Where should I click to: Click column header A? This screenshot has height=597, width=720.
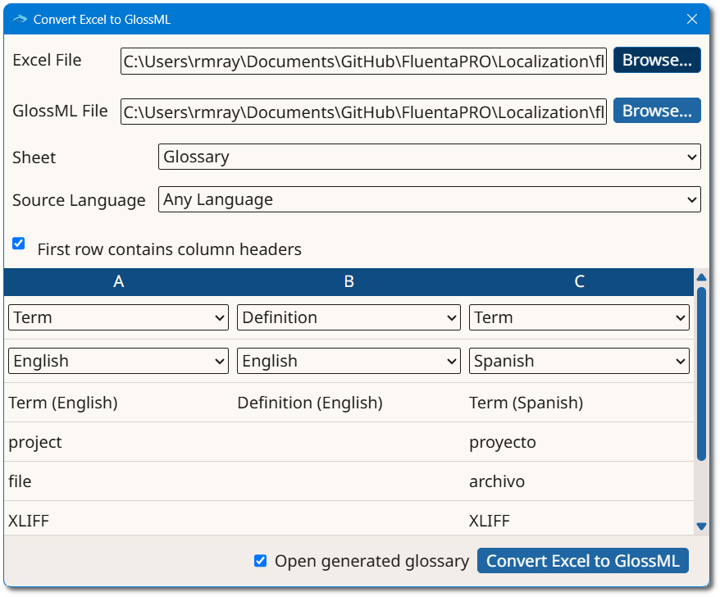[x=118, y=281]
